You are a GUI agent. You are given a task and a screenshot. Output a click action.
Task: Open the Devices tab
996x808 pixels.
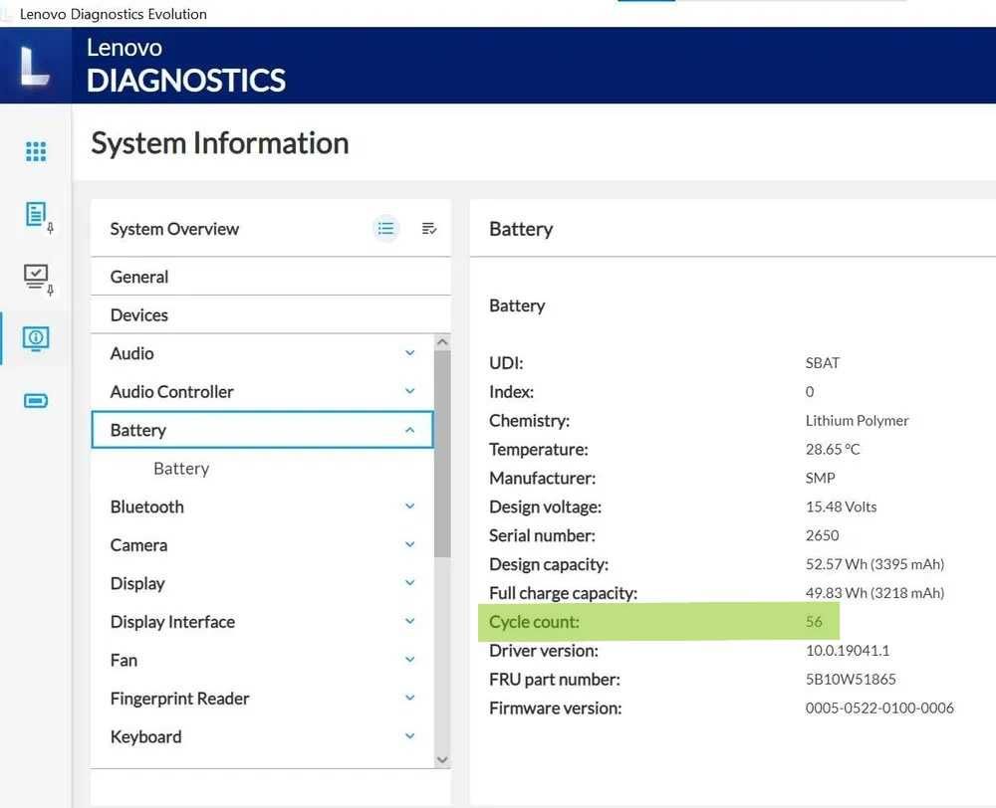tap(271, 314)
